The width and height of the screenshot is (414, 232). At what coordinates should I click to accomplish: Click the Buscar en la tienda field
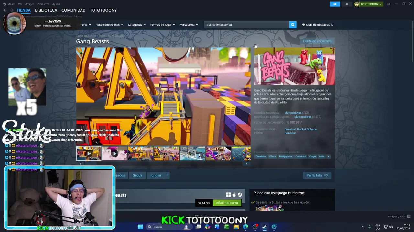click(246, 25)
